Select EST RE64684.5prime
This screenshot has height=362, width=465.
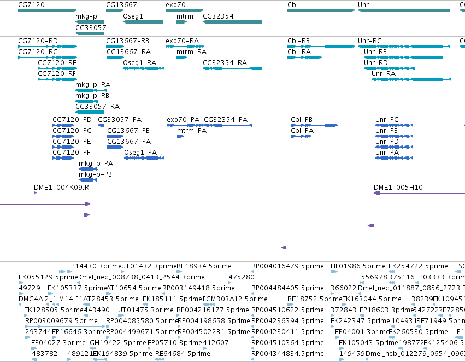[x=160, y=359]
